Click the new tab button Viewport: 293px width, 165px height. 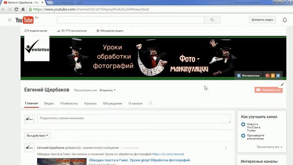pyautogui.click(x=50, y=3)
